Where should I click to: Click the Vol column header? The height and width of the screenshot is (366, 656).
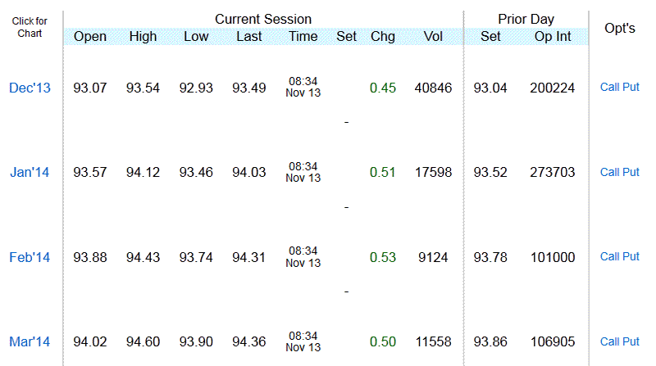click(433, 37)
